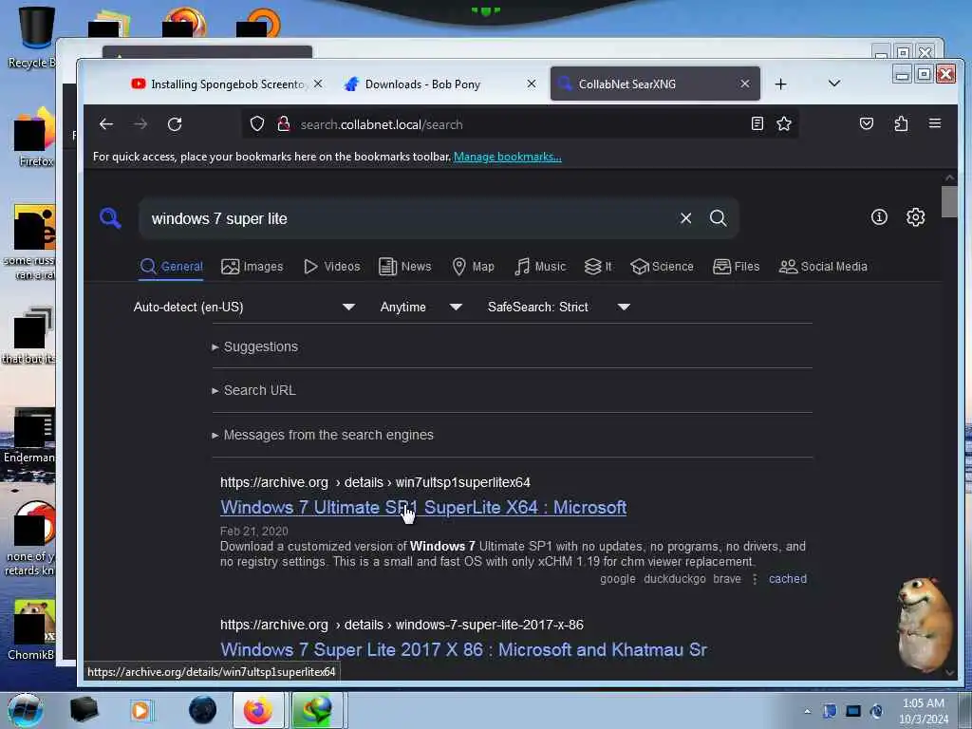Click in the search query input field

[409, 219]
